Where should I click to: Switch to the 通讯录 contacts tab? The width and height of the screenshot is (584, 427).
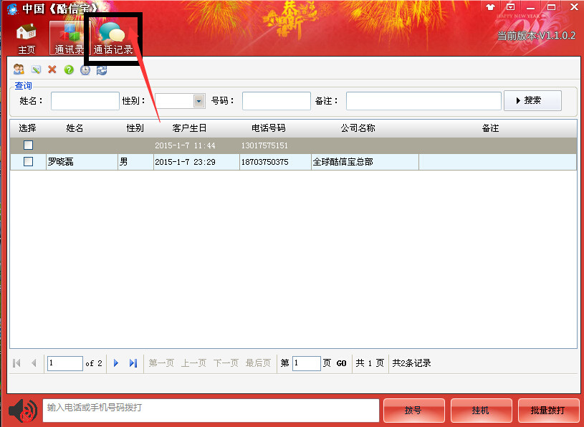pyautogui.click(x=68, y=39)
